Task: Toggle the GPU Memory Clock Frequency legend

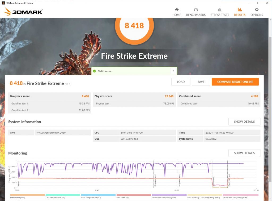Action: click(x=205, y=196)
